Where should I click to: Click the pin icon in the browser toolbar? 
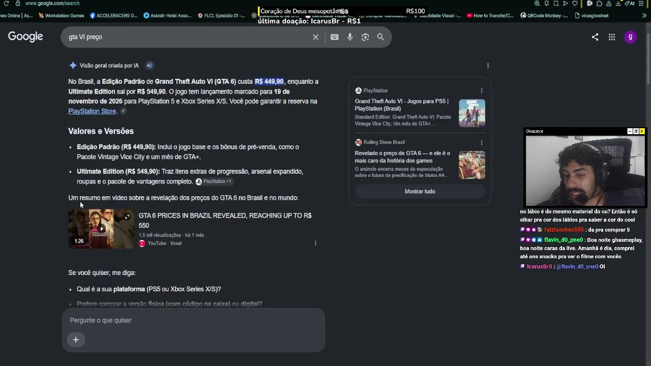[547, 3]
